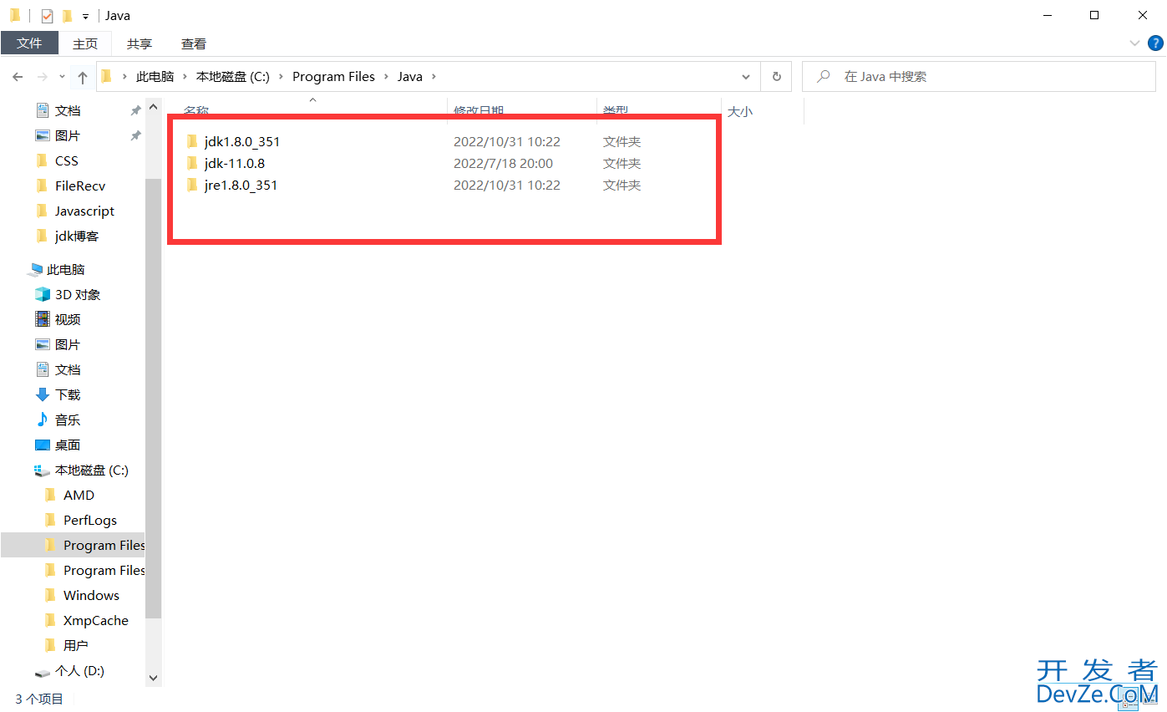Click the sidebar scrollbar thumb

tap(153, 397)
